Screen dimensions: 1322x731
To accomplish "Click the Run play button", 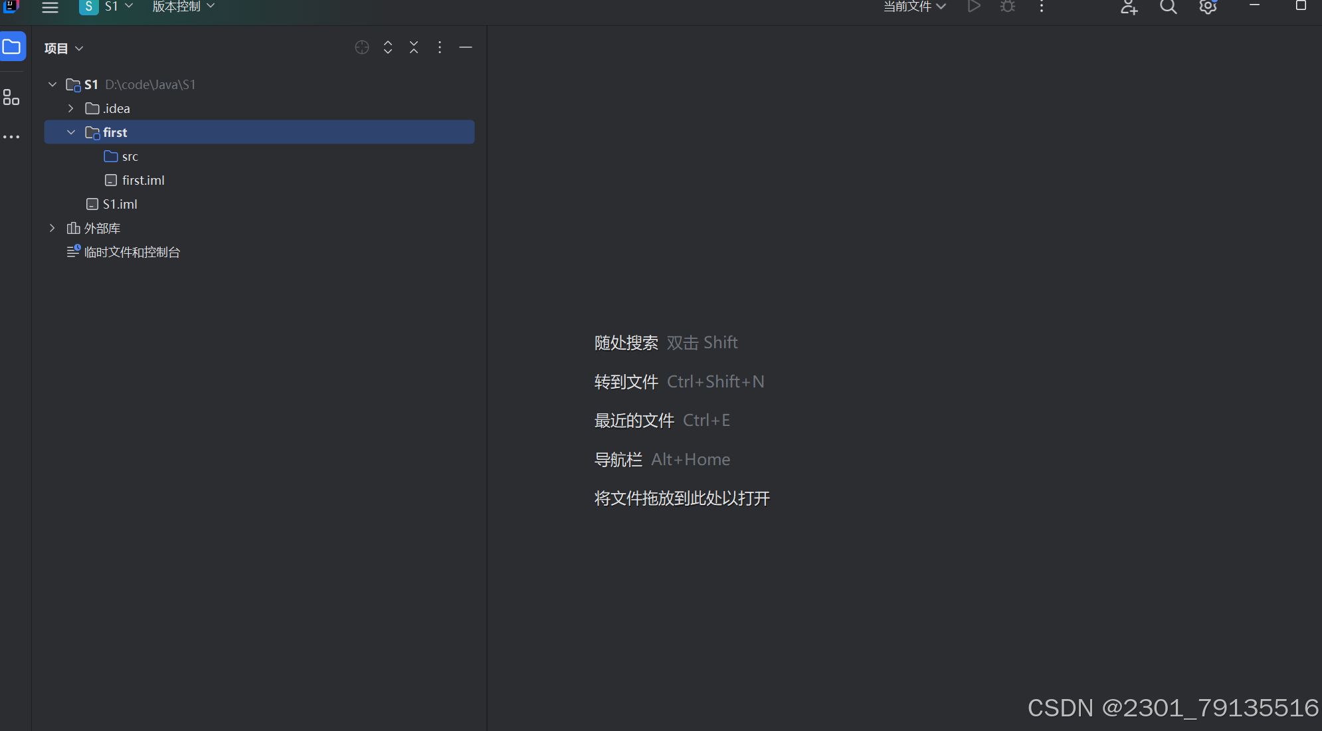I will (974, 7).
